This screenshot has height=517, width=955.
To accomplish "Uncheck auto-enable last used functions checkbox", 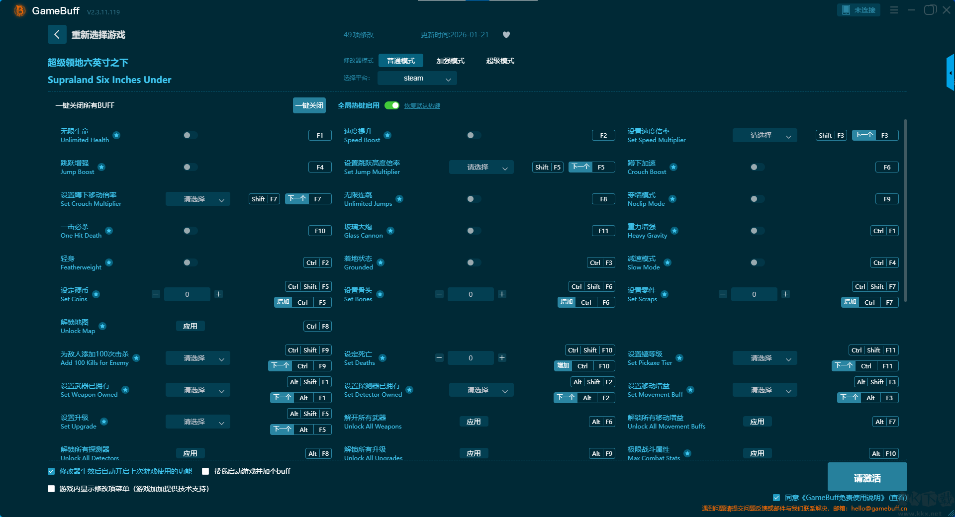I will tap(51, 471).
